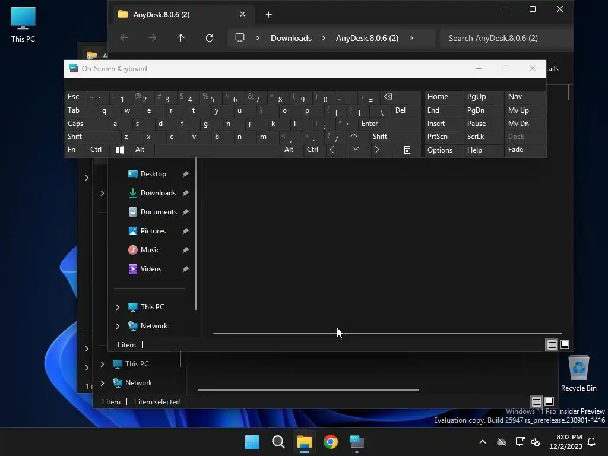608x456 pixels.
Task: Click the monitor icon in the address bar
Action: [240, 38]
